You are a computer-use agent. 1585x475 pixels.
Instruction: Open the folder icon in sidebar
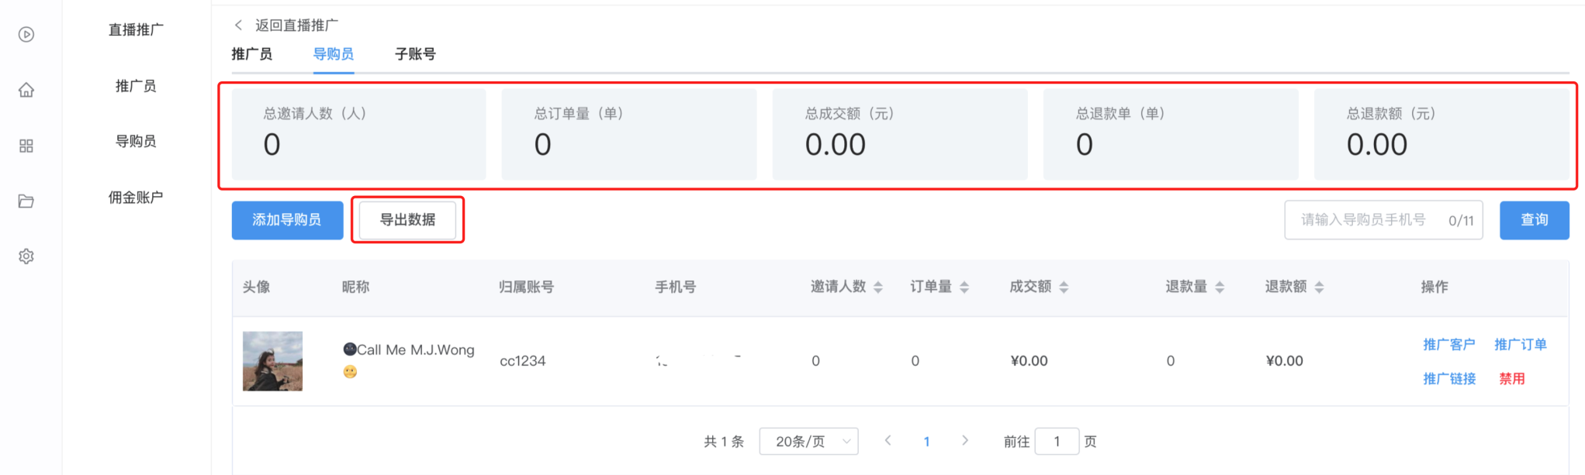[26, 201]
